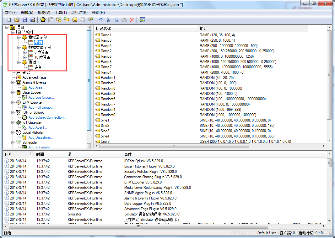Click the 模拟器示例 channel gear icon
The image size is (335, 238).
(x=24, y=37)
